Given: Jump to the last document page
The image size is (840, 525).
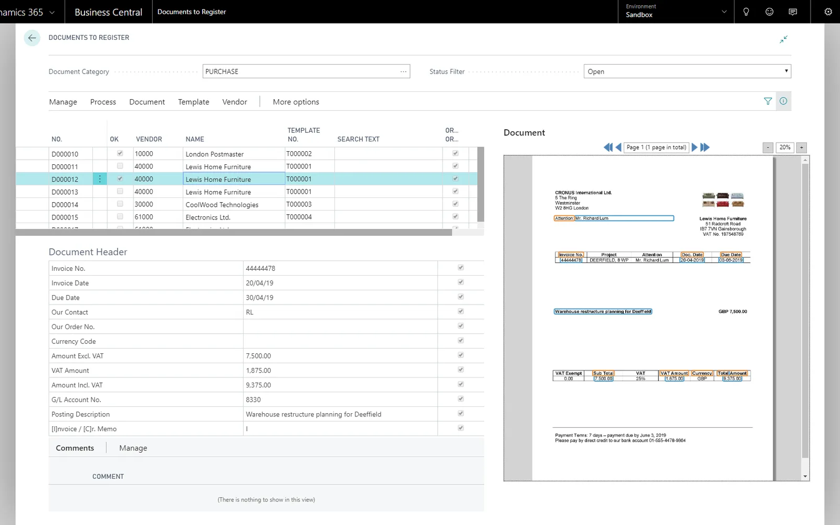Looking at the screenshot, I should click(705, 148).
